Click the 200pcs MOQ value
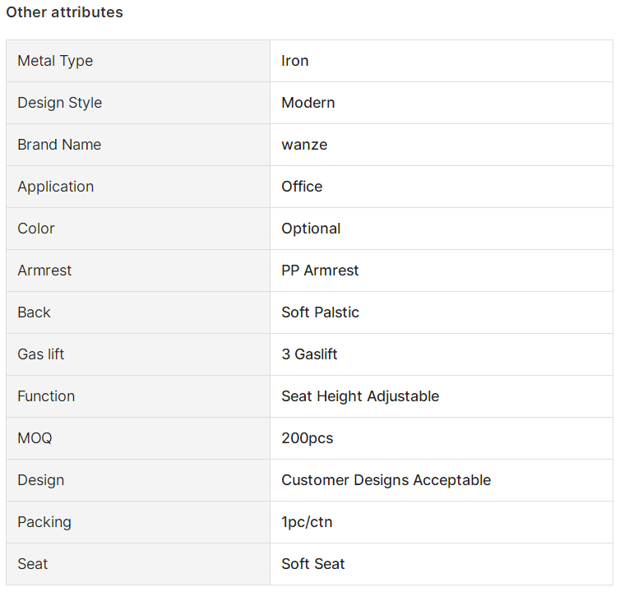 pos(308,438)
